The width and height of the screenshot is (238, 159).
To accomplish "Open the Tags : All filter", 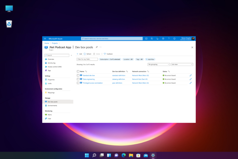I will pos(139,59).
